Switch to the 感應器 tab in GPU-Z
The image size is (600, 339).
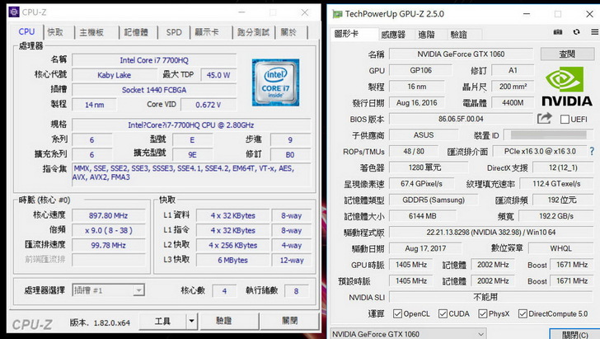(392, 35)
